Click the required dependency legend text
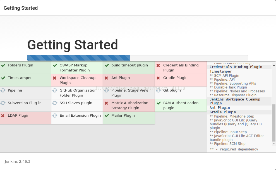 [x=234, y=149]
